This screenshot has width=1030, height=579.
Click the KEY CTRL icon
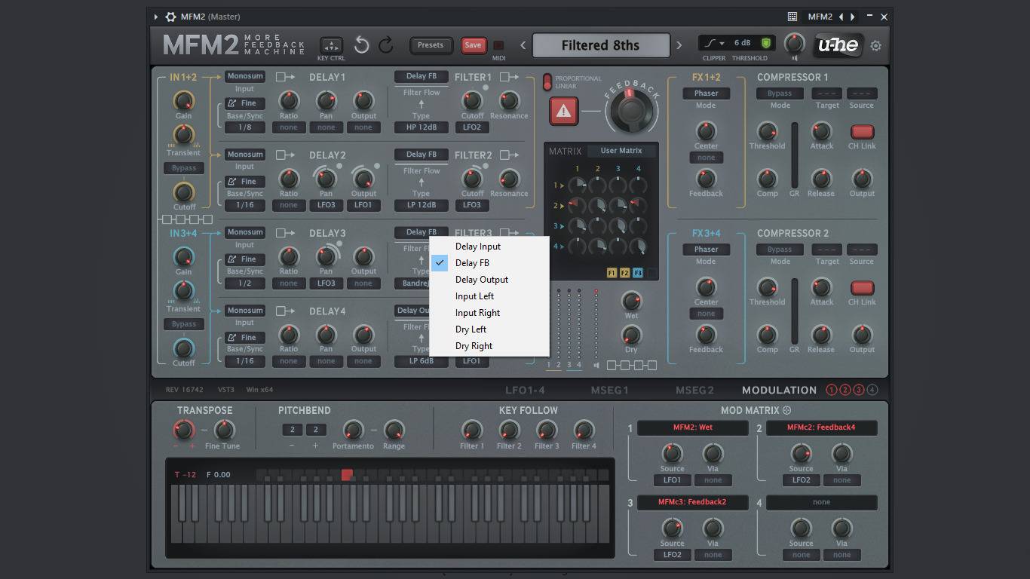(x=331, y=45)
